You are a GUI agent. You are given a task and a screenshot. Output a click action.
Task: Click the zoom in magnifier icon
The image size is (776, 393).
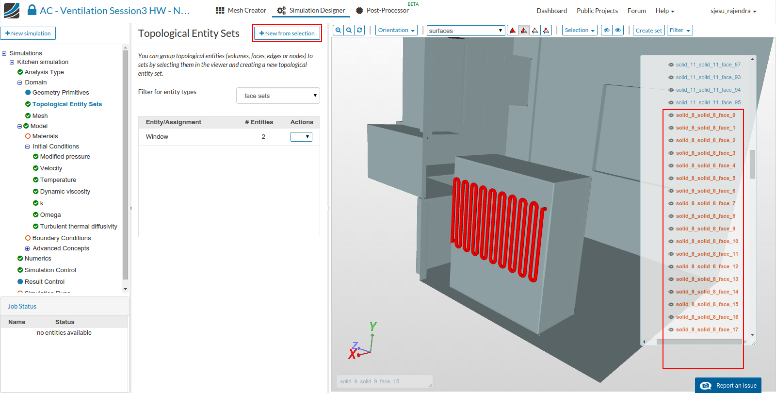338,30
